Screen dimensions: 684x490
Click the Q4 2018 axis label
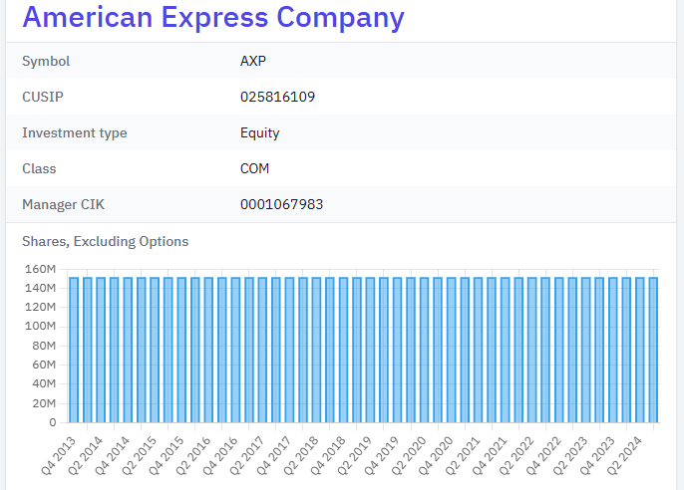(328, 455)
